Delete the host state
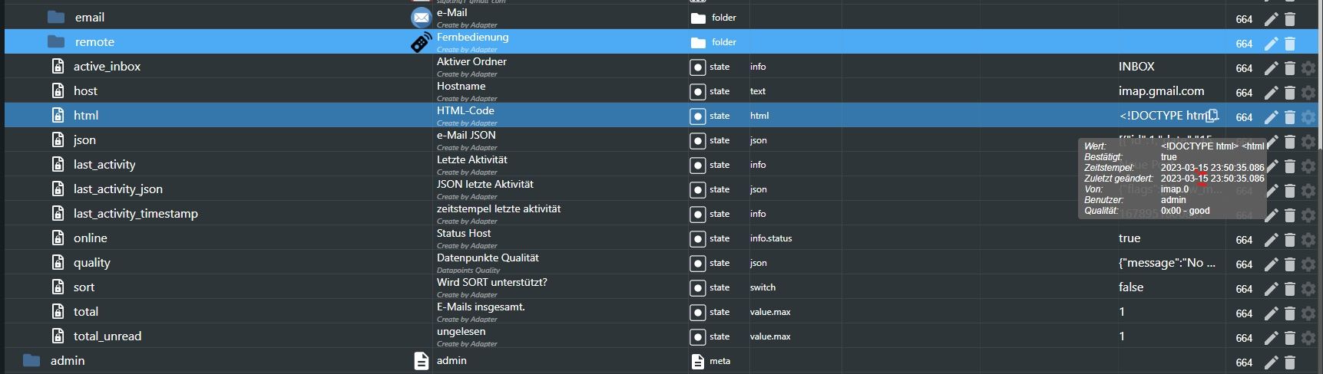The width and height of the screenshot is (1323, 374). click(1290, 93)
